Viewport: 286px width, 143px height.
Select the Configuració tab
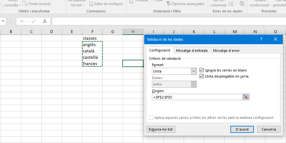[x=160, y=50]
